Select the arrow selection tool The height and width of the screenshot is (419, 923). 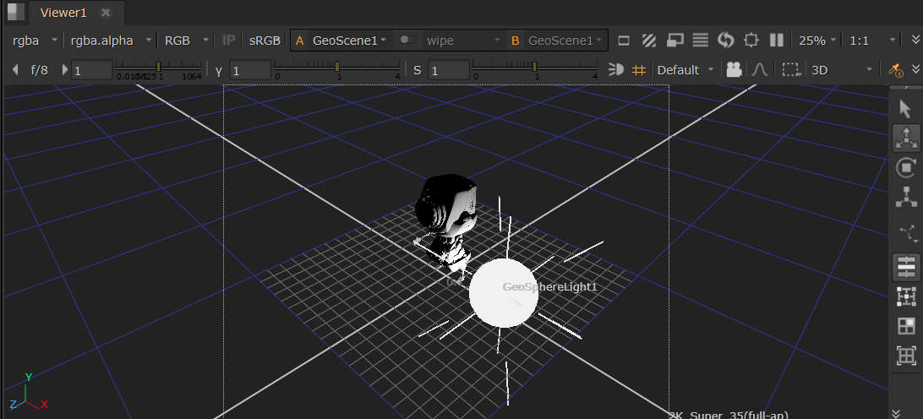coord(906,108)
